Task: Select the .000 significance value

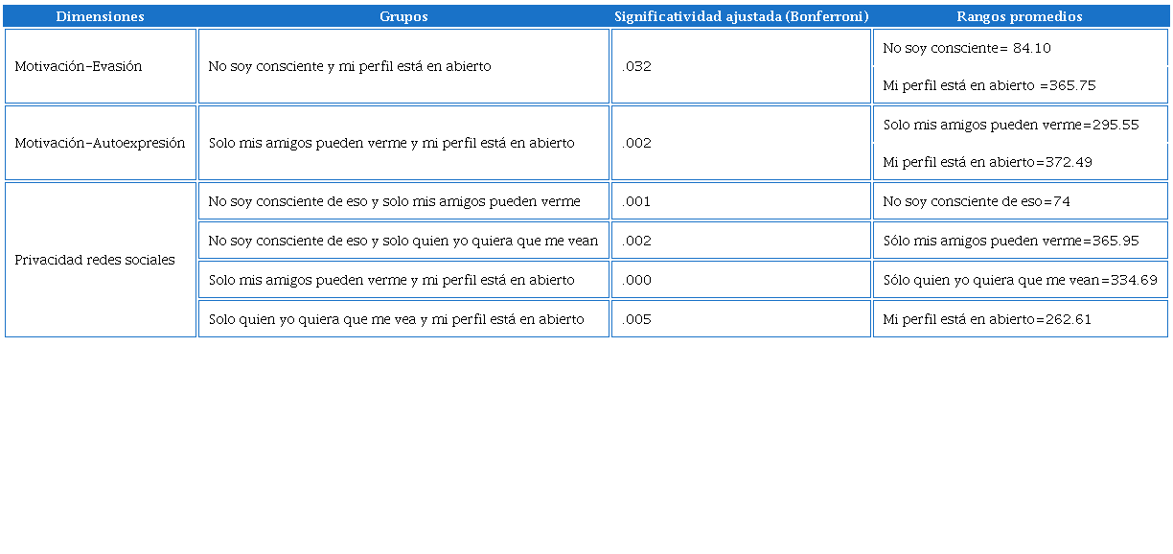Action: (636, 280)
